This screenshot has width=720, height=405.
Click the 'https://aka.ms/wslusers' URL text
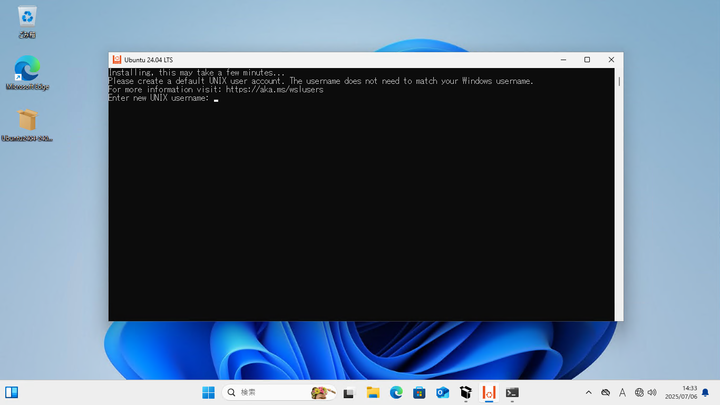pyautogui.click(x=275, y=90)
